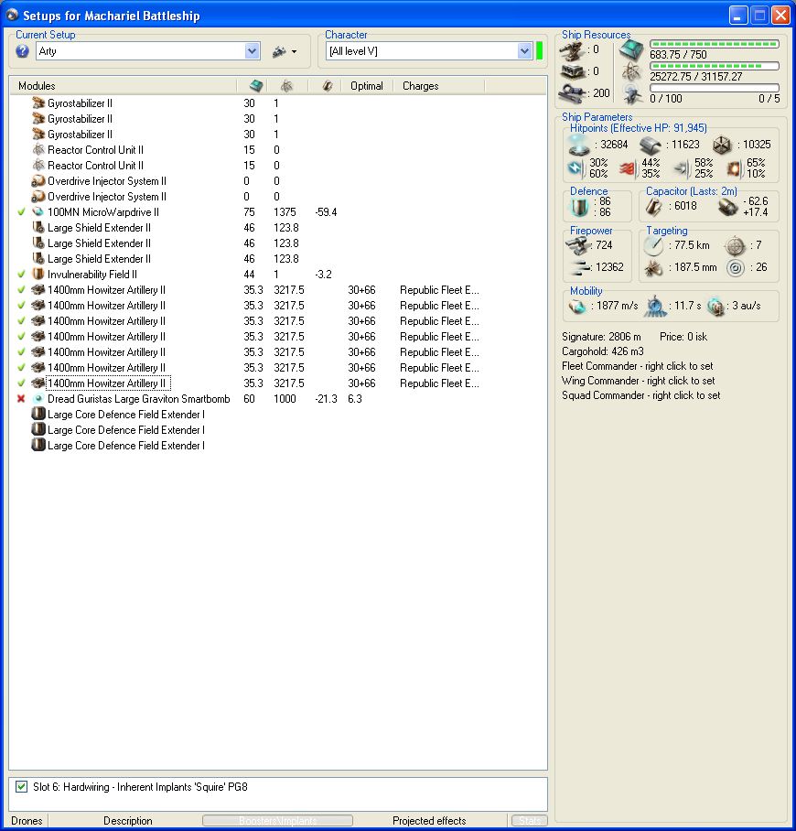Select the first Reactor Control Unit II row
Screen dimensions: 796x831
(x=278, y=150)
